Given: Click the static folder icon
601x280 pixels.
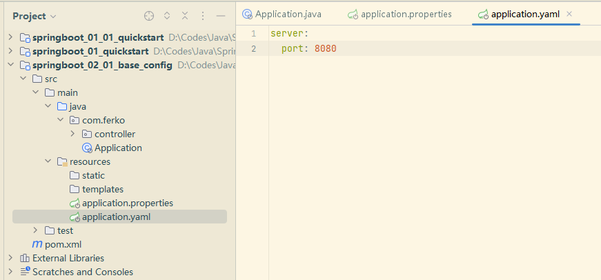Looking at the screenshot, I should 75,175.
